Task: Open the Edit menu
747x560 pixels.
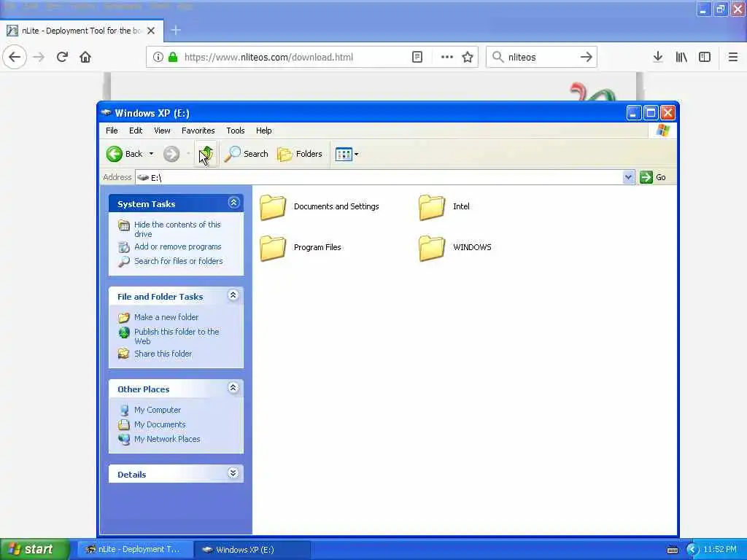Action: [x=135, y=131]
